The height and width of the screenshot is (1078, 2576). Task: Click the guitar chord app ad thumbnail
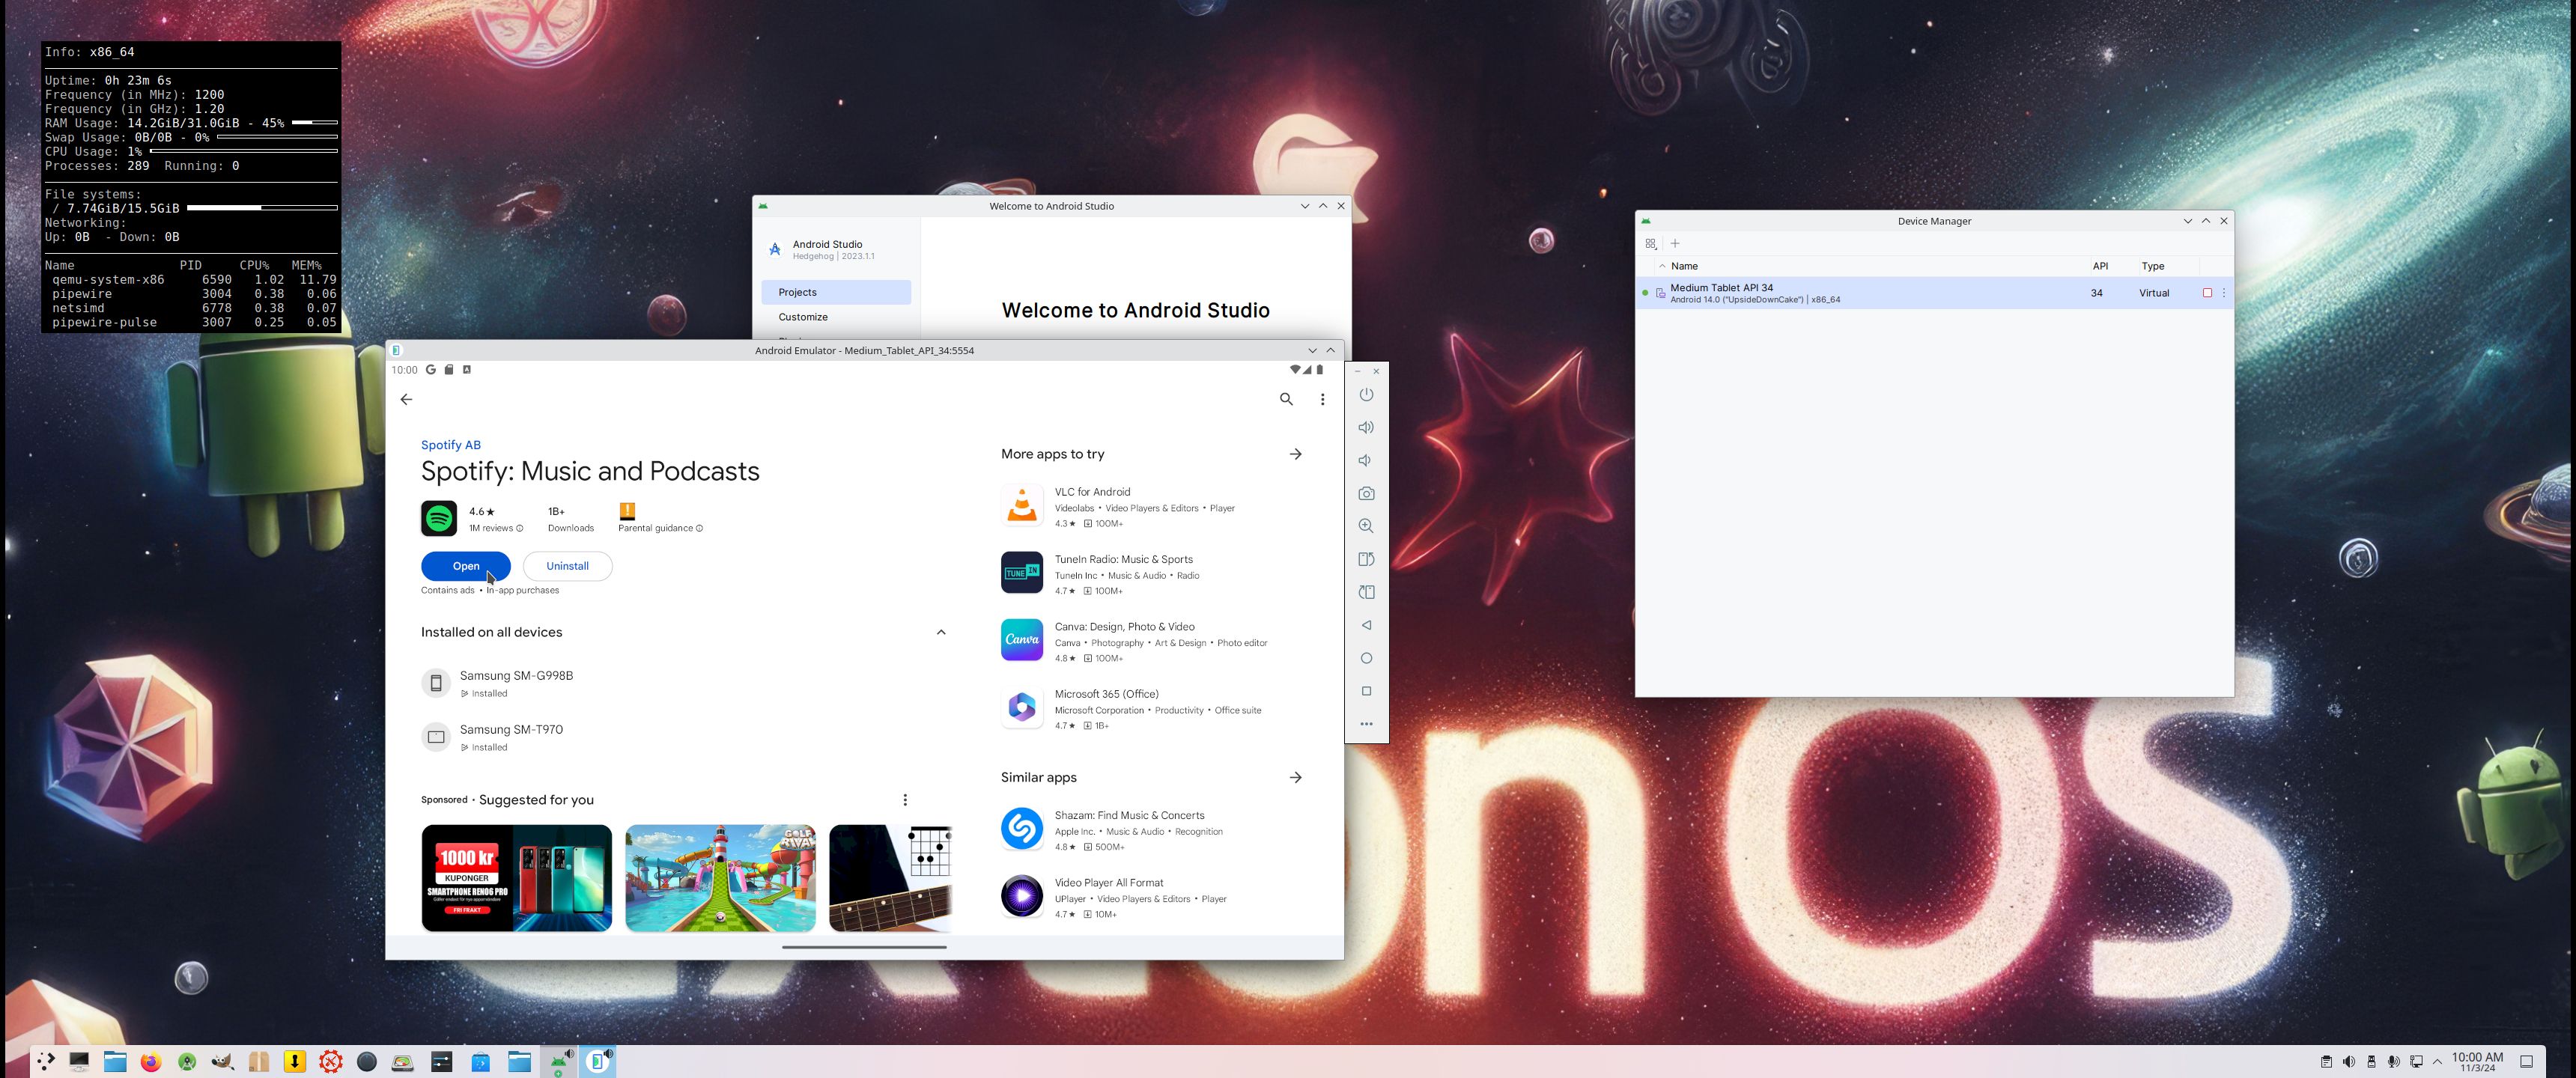pos(890,878)
